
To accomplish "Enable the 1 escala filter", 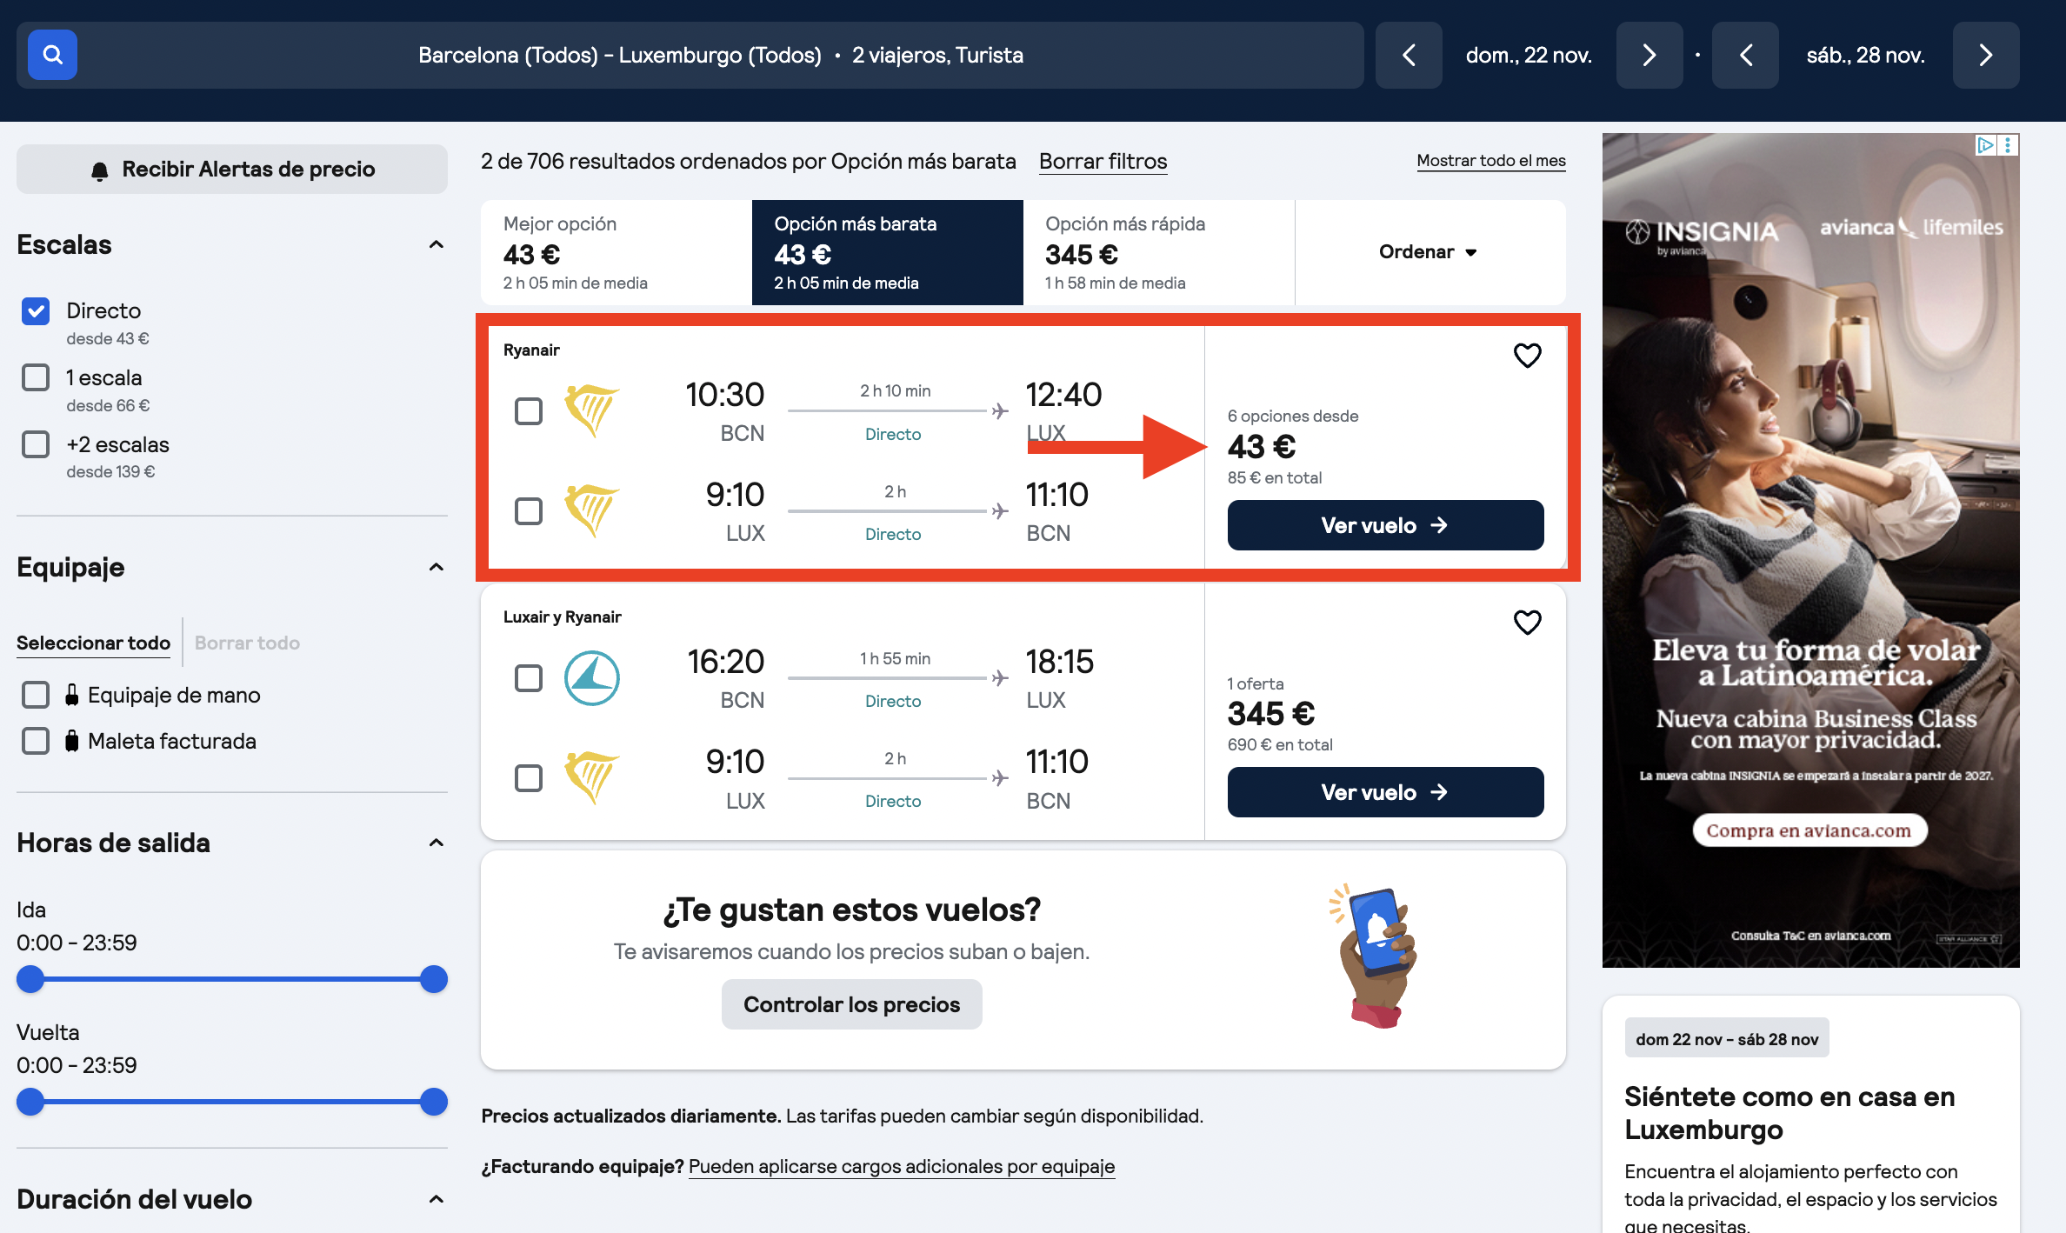I will click(36, 377).
